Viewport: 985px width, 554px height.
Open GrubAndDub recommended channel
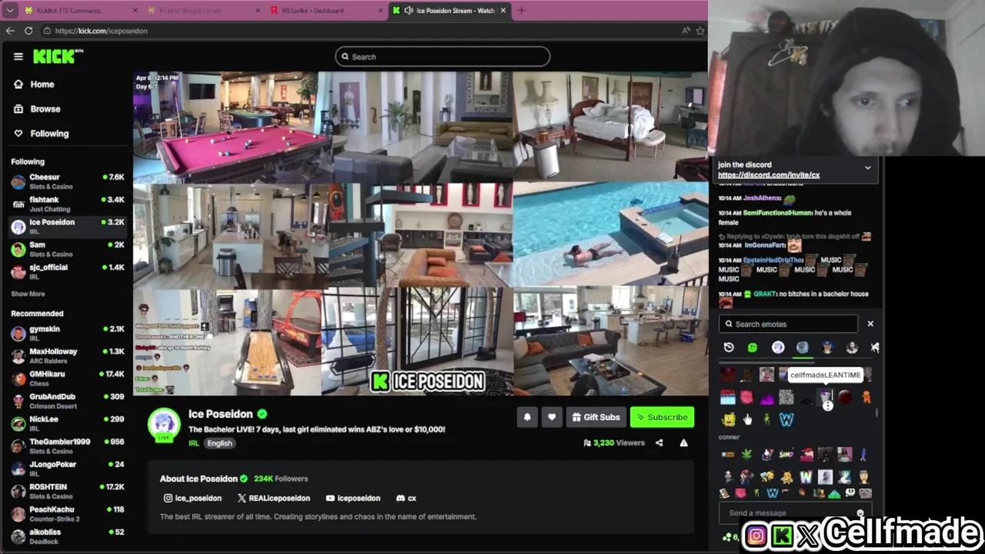click(68, 401)
